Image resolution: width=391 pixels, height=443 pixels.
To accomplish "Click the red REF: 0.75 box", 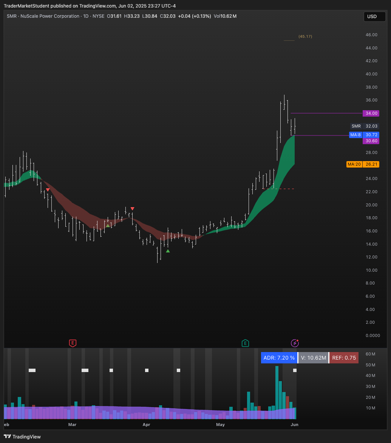I will (x=344, y=358).
